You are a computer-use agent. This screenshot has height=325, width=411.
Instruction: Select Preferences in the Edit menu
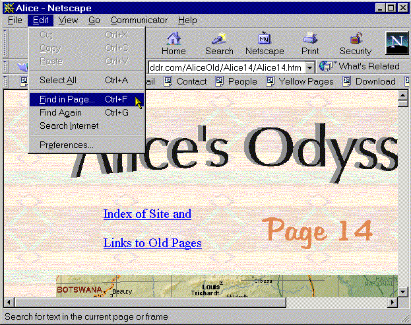tap(67, 145)
